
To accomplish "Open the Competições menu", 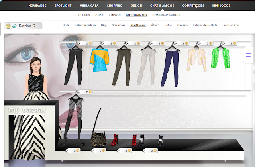I will [193, 6].
